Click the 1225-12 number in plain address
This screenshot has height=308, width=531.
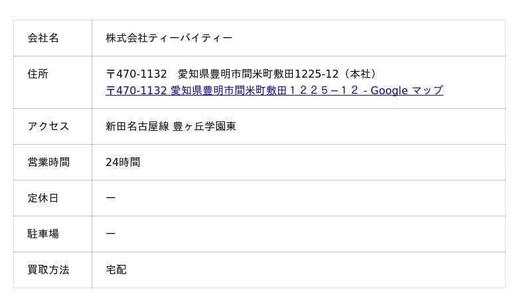click(317, 74)
